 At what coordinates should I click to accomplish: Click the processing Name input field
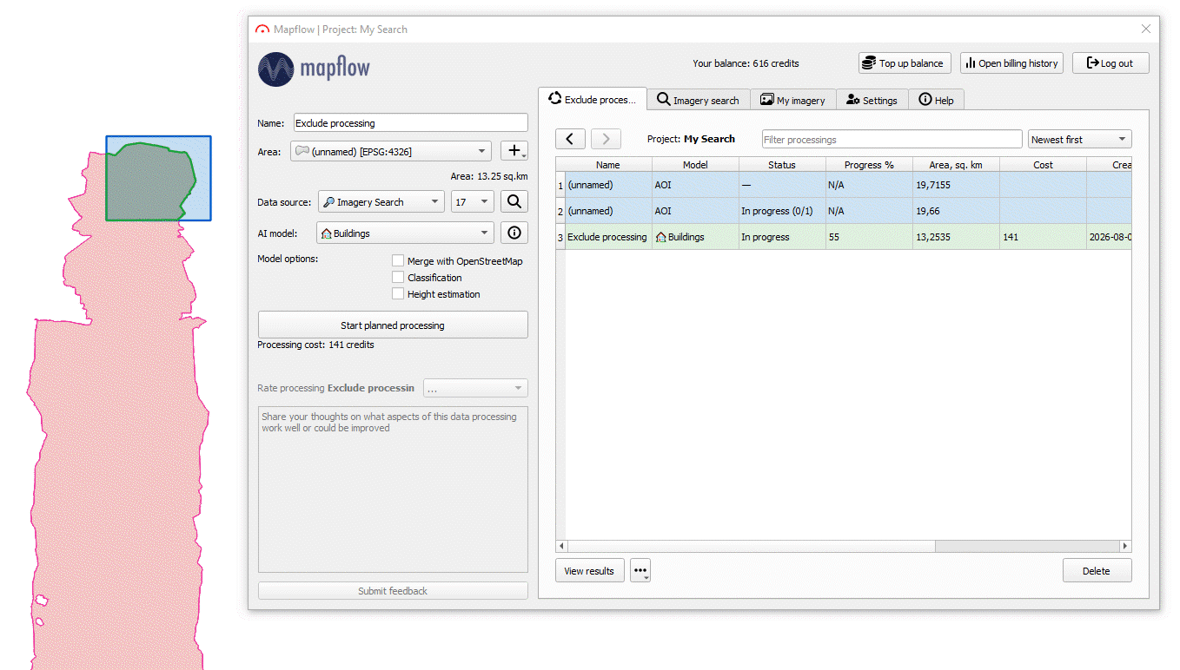pyautogui.click(x=410, y=123)
